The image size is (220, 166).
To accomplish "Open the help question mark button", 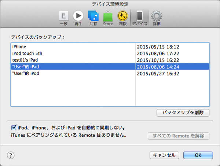I will [11, 155].
